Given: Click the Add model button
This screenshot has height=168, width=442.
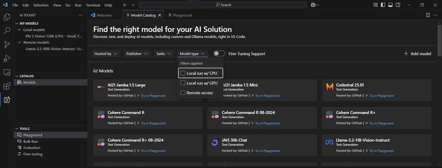Looking at the screenshot, I should pos(418,53).
